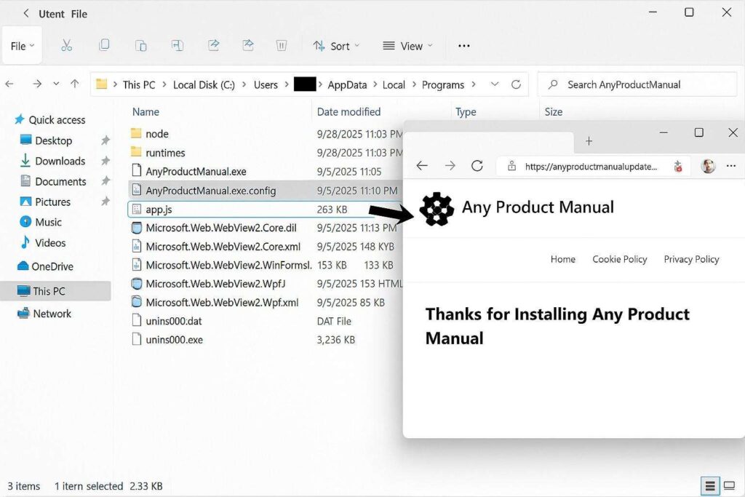Open the browser profile avatar
This screenshot has height=497, width=745.
707,166
